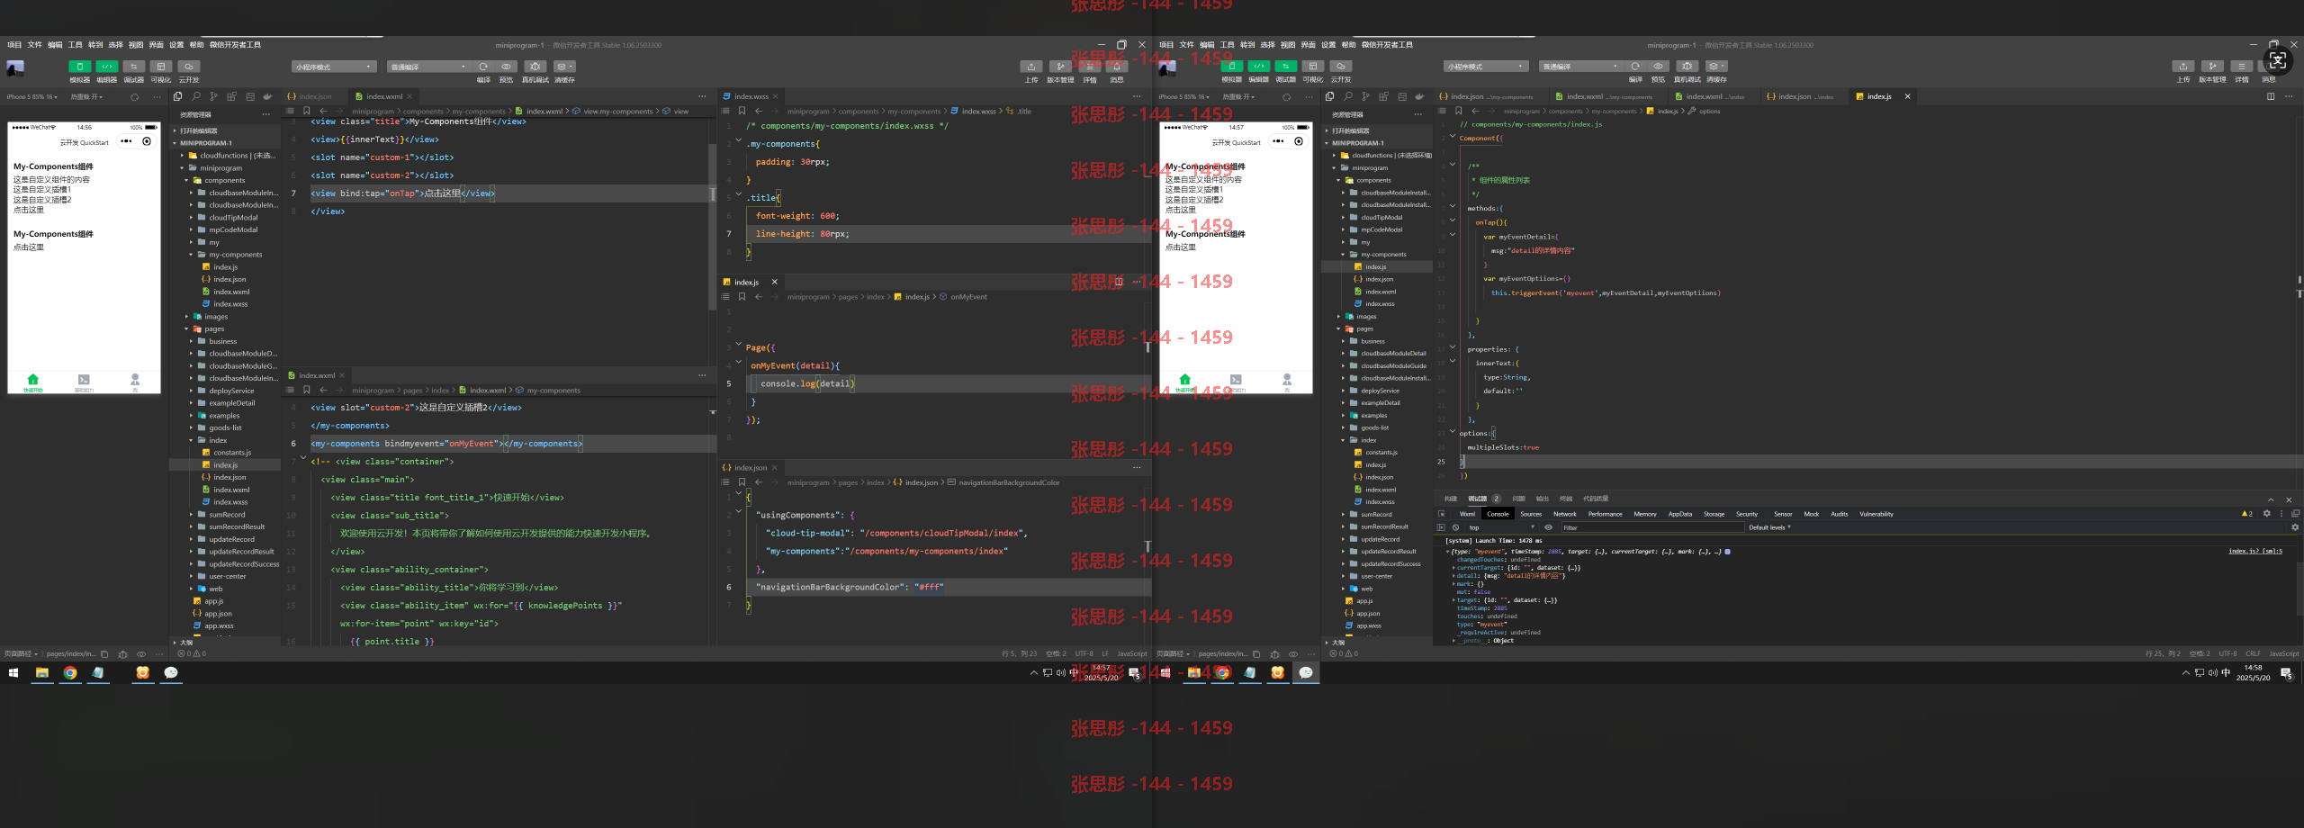Expand the detail property in console output
This screenshot has width=2304, height=828.
(1454, 576)
